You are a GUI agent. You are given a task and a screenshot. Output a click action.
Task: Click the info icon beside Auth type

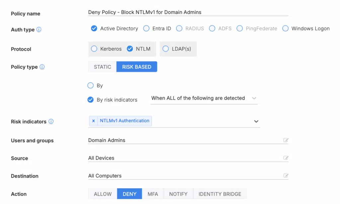(x=39, y=29)
